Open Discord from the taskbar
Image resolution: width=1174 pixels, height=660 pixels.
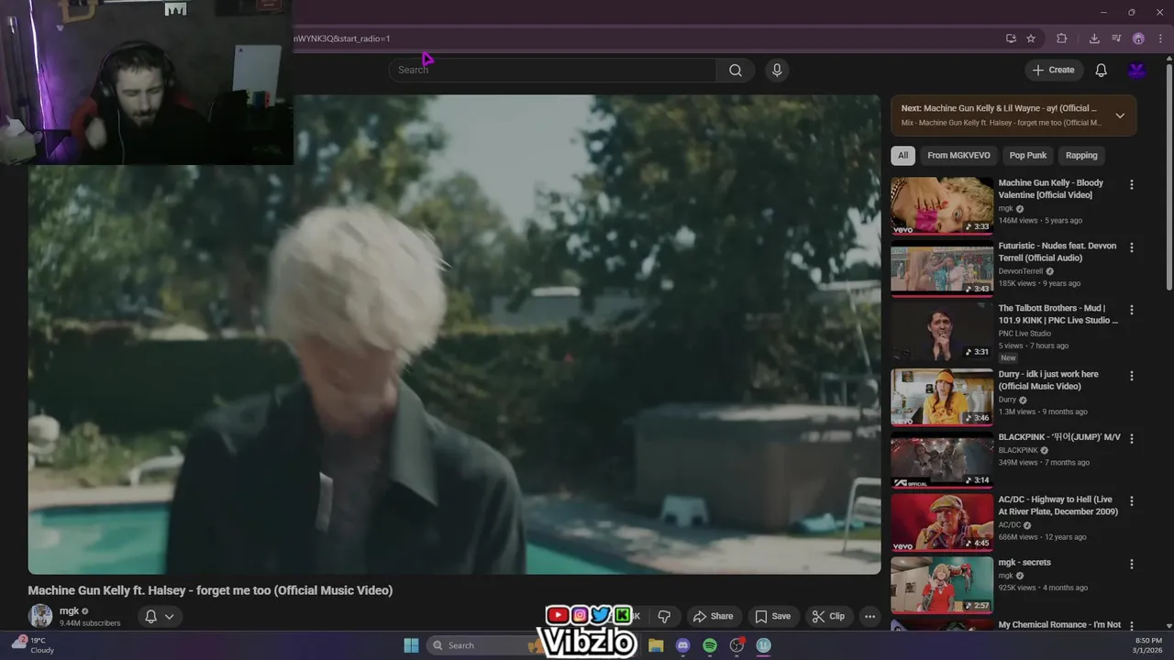682,645
